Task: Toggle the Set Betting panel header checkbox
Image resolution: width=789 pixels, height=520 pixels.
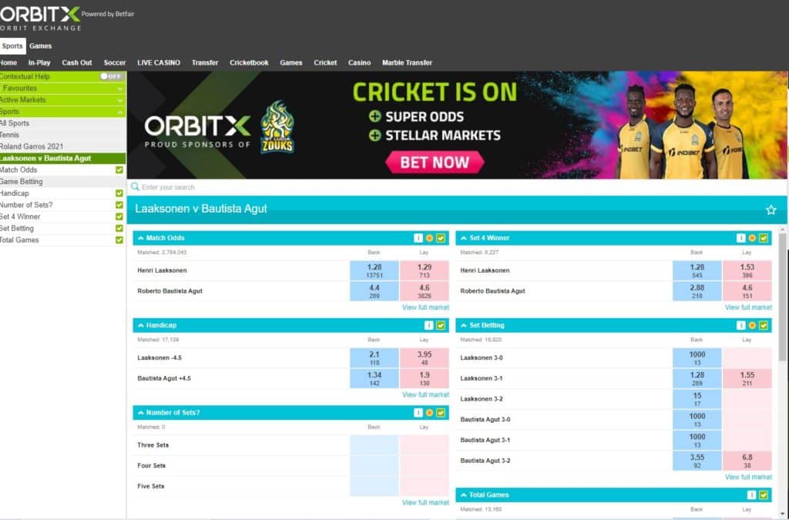Action: pos(764,325)
